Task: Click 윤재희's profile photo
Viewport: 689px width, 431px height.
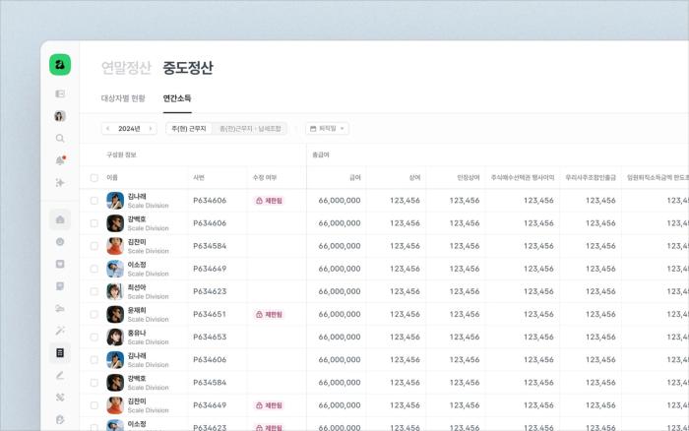Action: 115,314
